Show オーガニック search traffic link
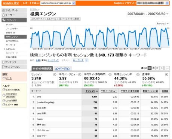 click(x=53, y=60)
